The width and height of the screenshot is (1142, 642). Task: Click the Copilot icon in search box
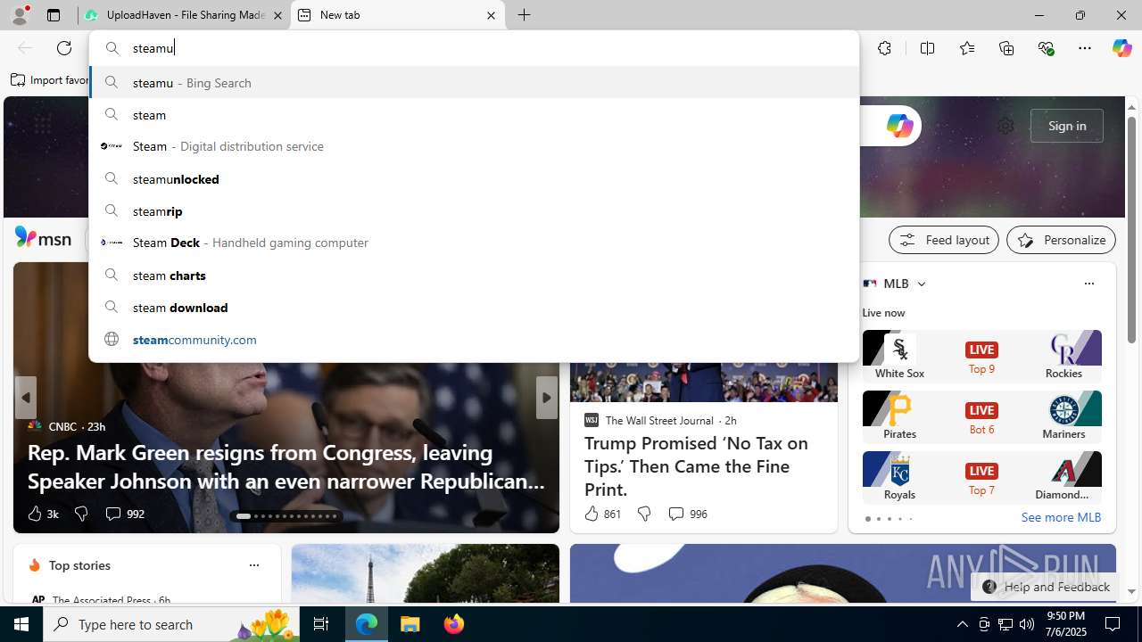(x=899, y=126)
